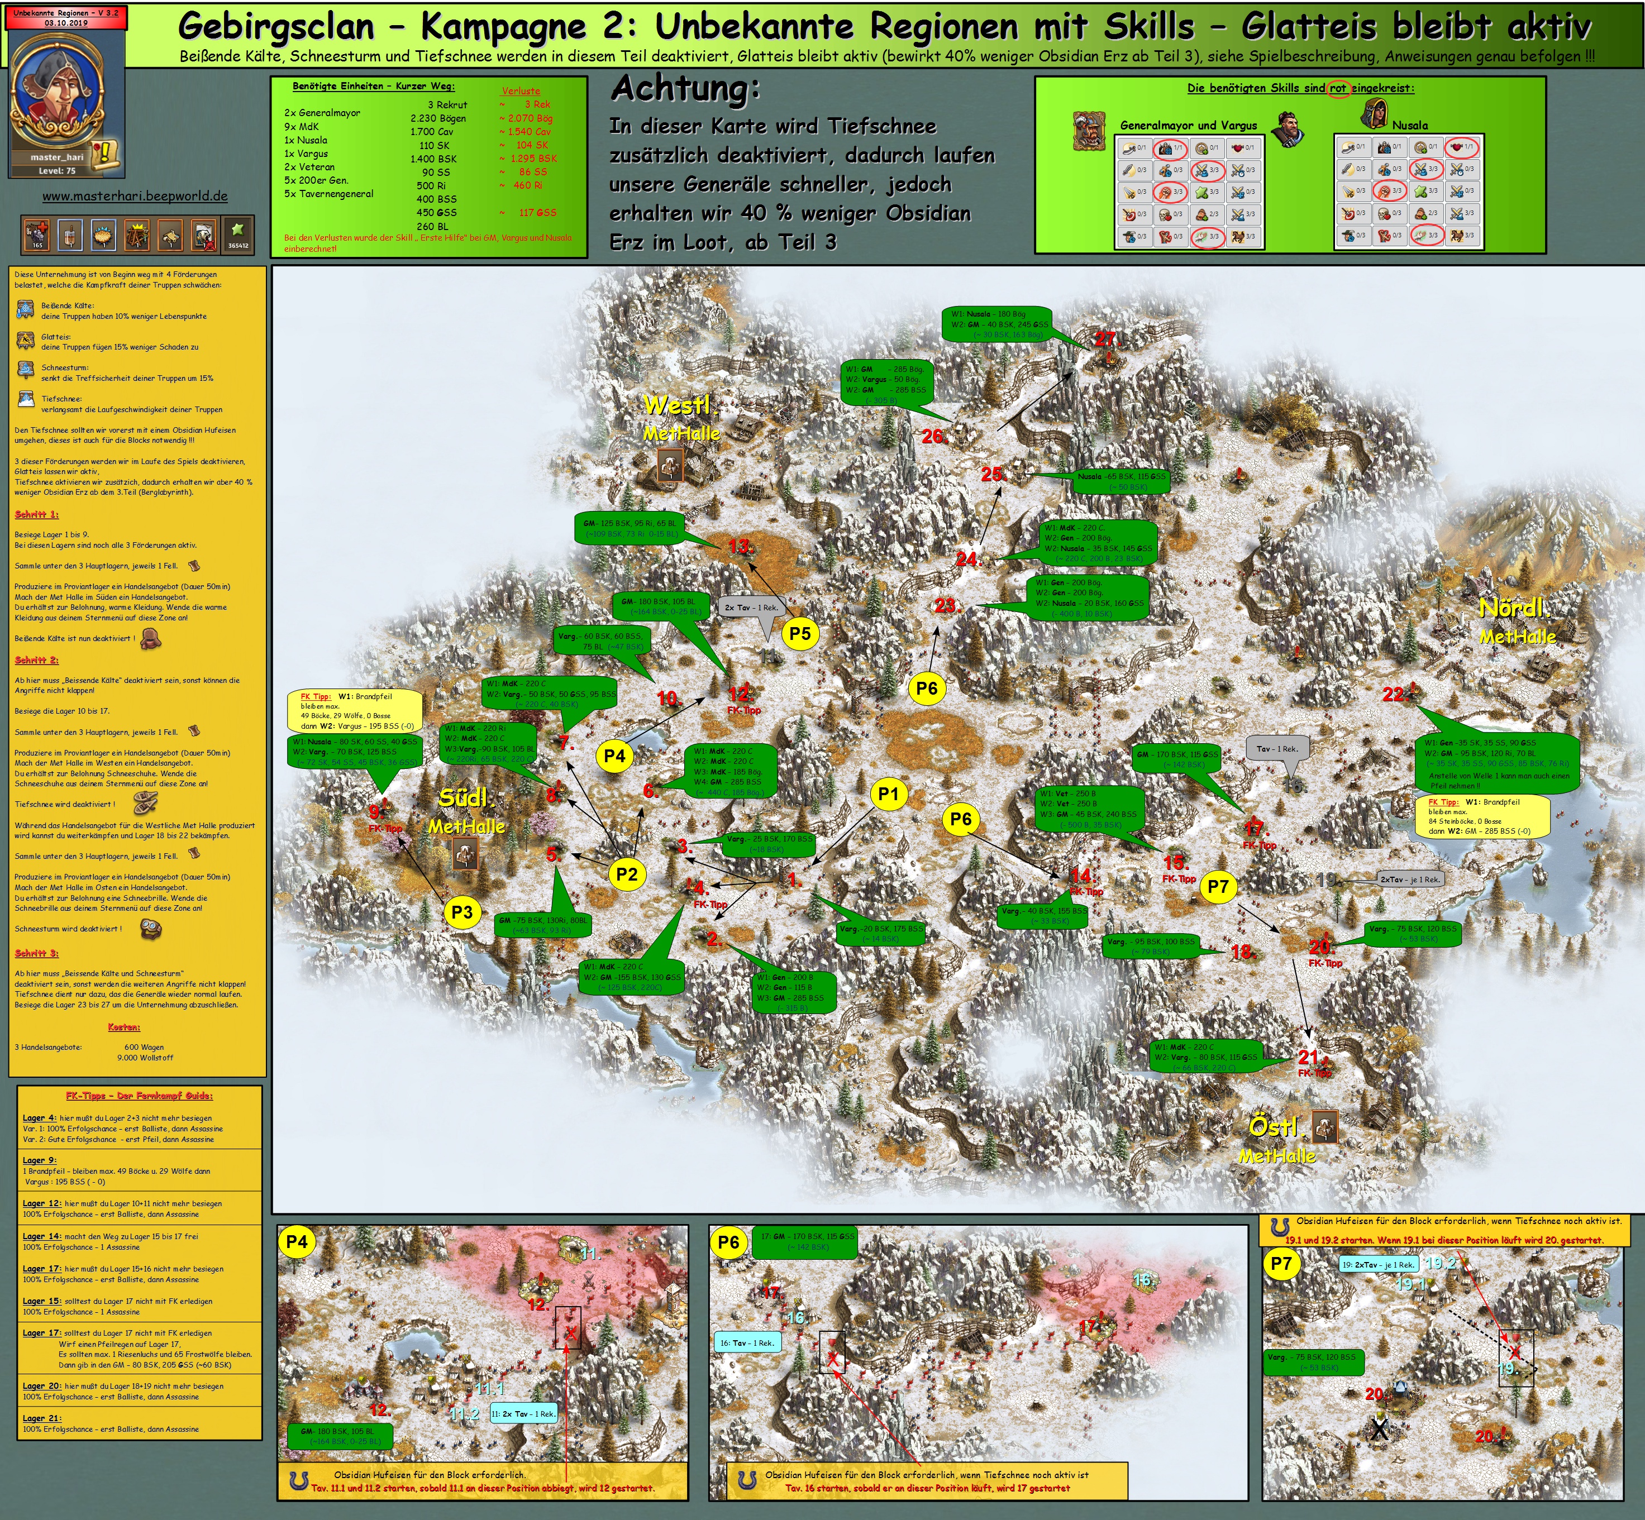Click the Westl. MetHalle building icon

[671, 466]
